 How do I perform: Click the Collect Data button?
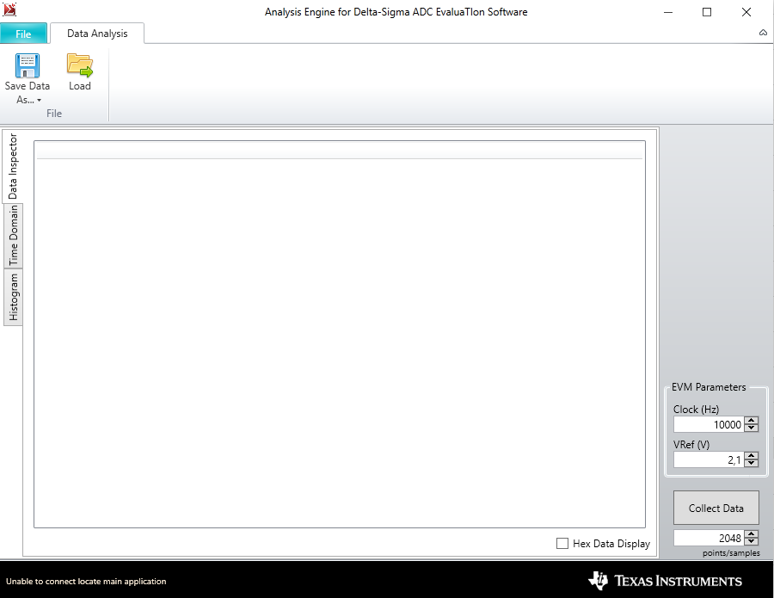coord(716,508)
